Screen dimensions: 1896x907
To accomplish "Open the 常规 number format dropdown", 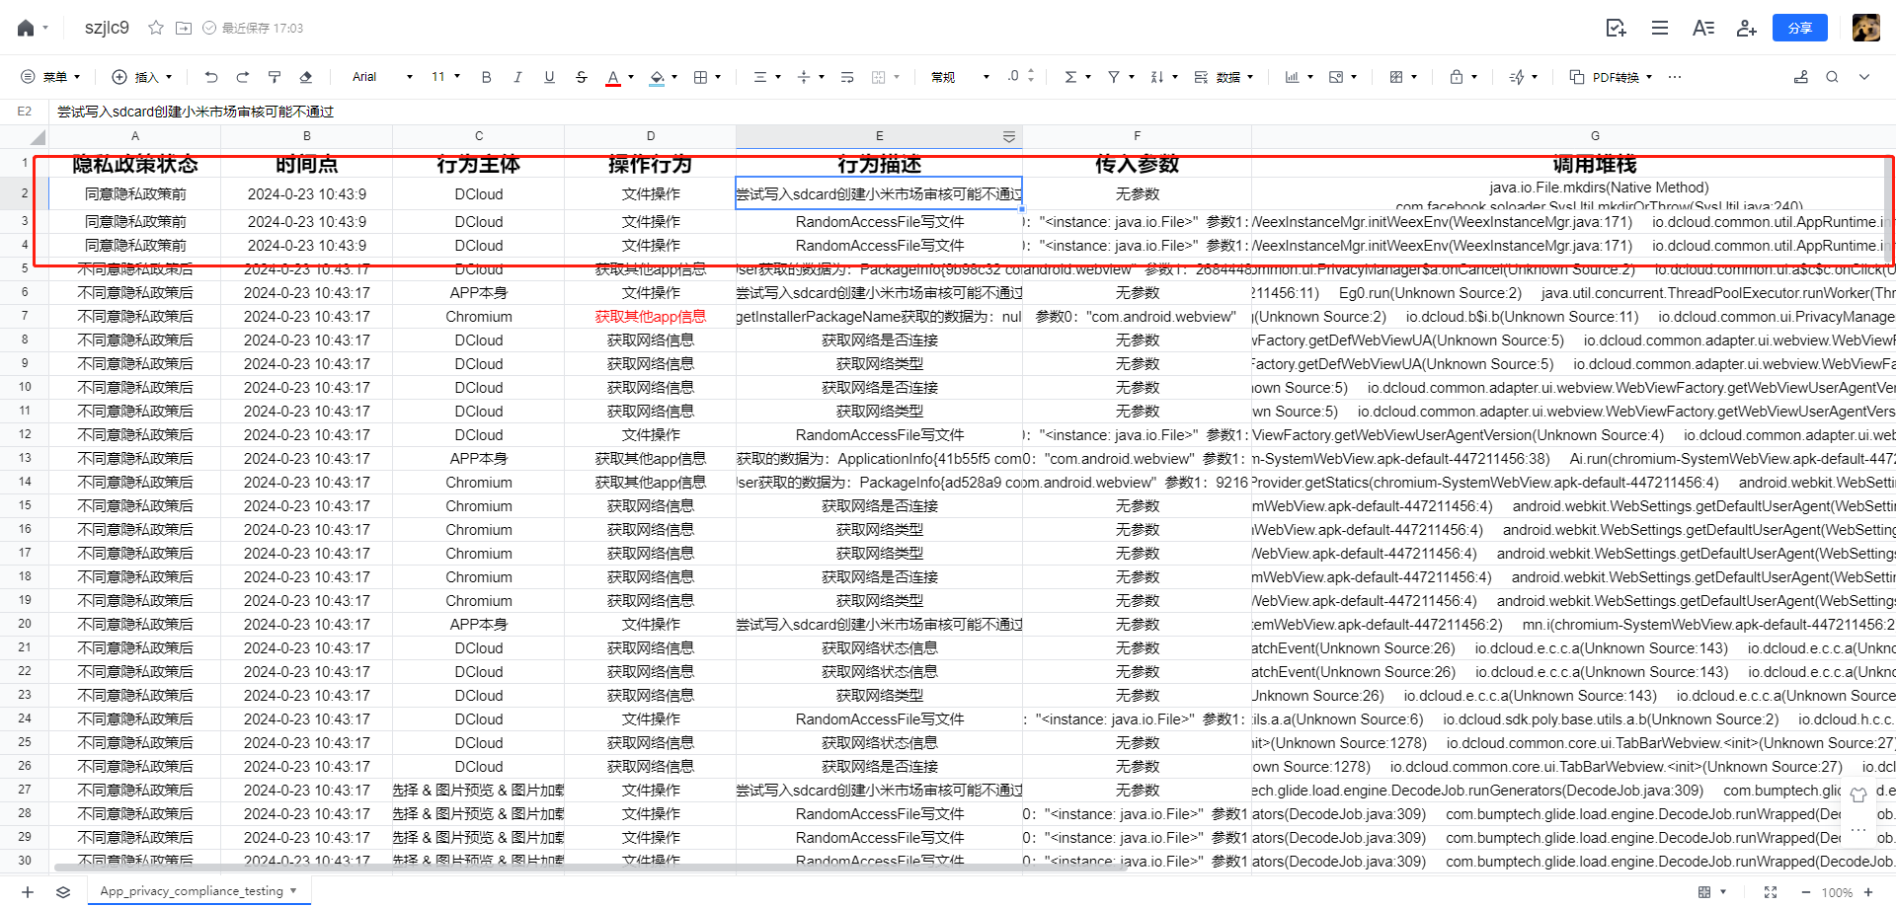I will [960, 77].
